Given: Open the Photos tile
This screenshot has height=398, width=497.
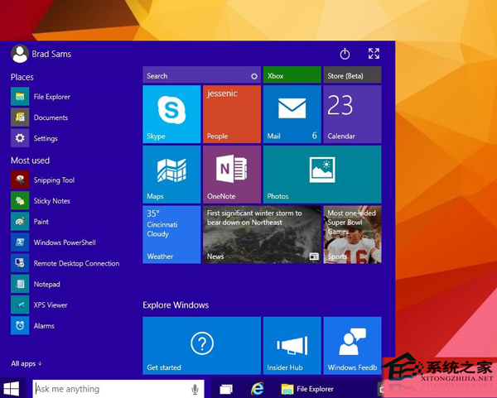Looking at the screenshot, I should (321, 174).
